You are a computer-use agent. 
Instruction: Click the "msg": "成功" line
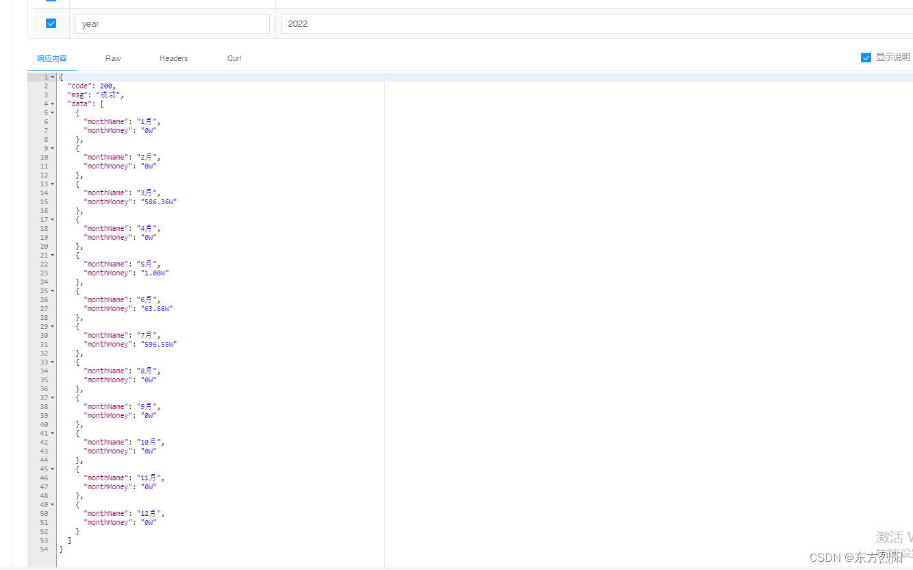[96, 95]
